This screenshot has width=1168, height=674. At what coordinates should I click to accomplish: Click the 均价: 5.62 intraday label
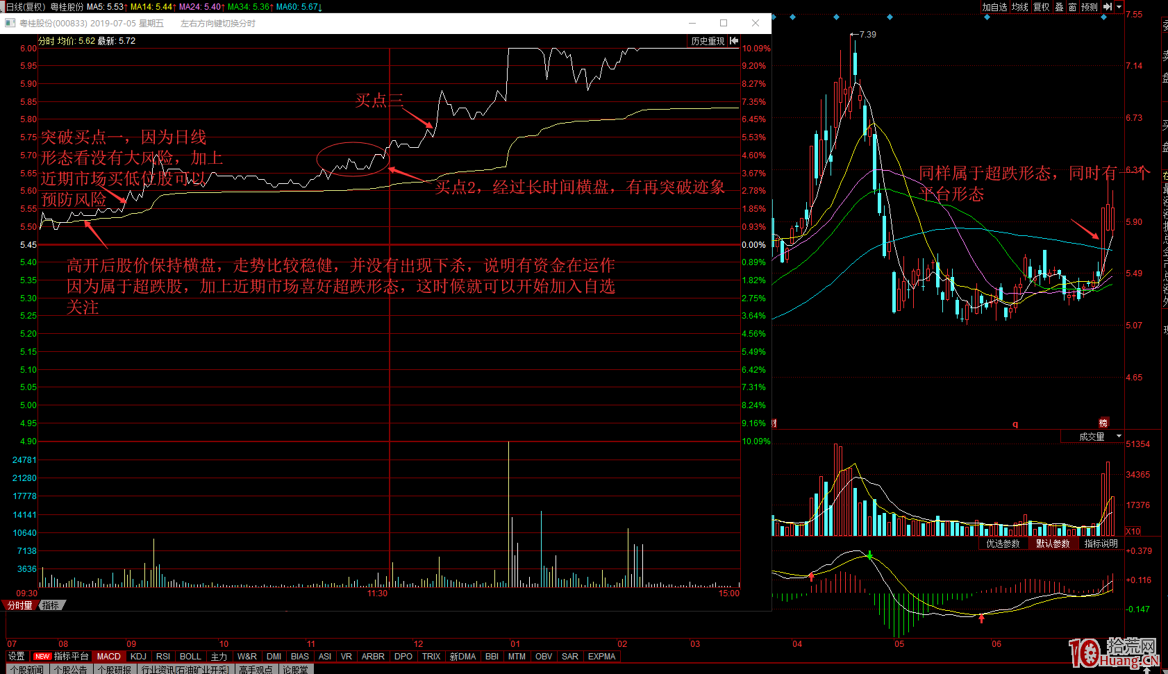pyautogui.click(x=76, y=41)
